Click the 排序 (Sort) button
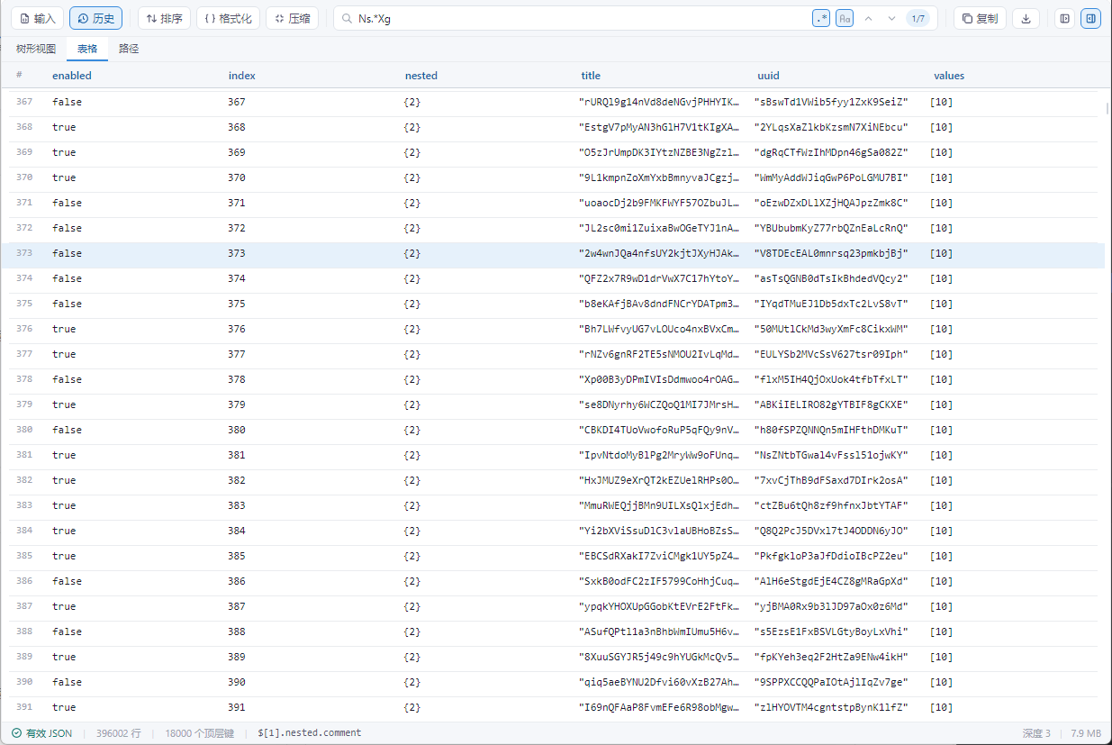 click(164, 18)
